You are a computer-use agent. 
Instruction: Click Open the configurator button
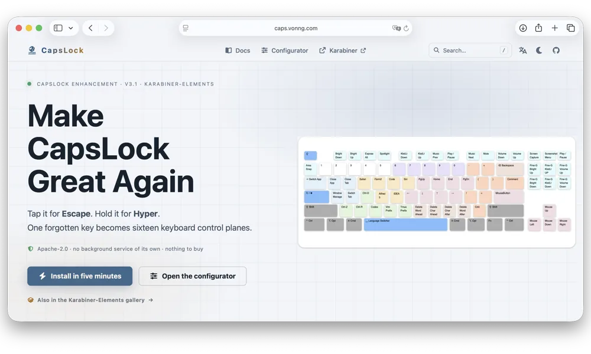[x=193, y=276]
